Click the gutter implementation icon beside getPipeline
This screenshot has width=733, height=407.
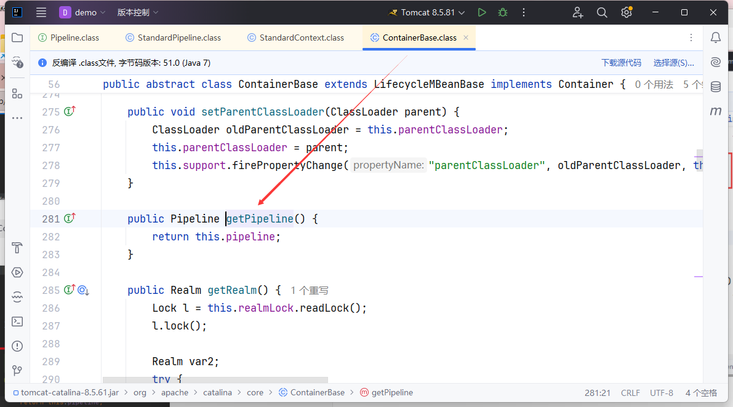point(70,218)
